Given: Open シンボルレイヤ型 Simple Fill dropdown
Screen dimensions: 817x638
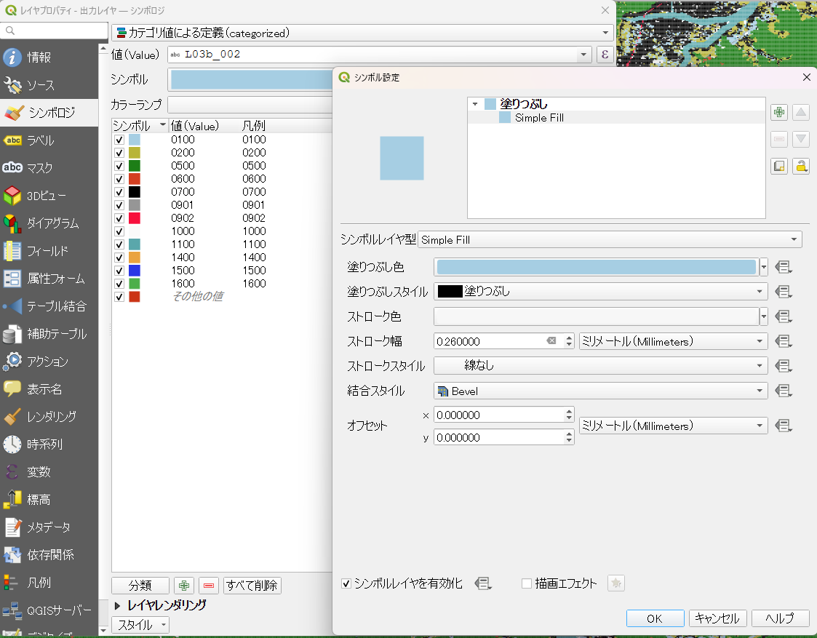Looking at the screenshot, I should click(x=610, y=239).
